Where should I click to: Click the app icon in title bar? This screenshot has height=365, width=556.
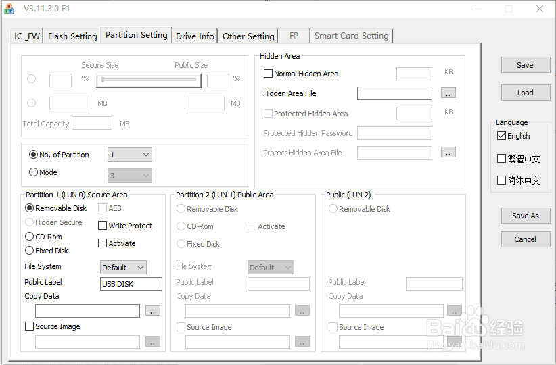coord(9,9)
